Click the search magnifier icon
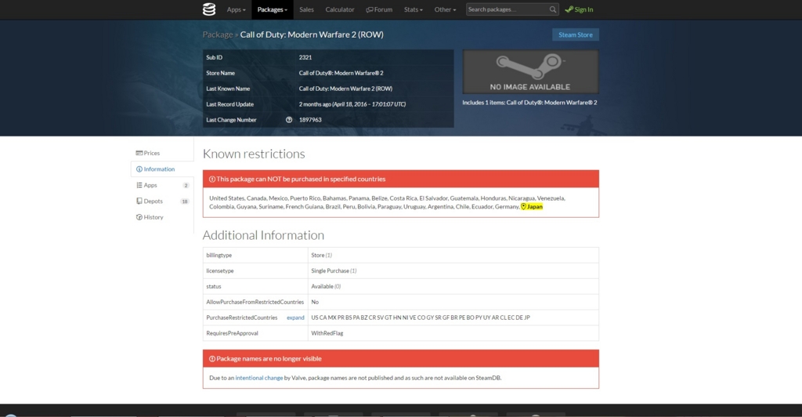This screenshot has height=417, width=802. (x=552, y=9)
